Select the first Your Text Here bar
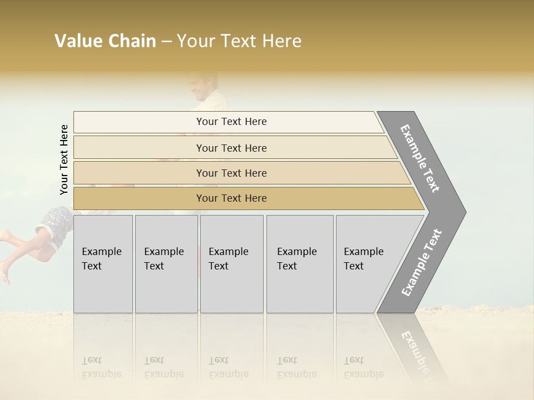Image resolution: width=534 pixels, height=400 pixels. tap(229, 122)
